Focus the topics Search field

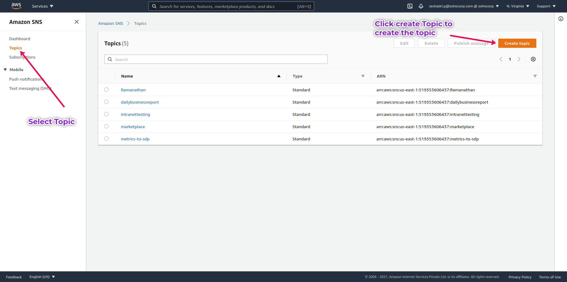(x=216, y=59)
